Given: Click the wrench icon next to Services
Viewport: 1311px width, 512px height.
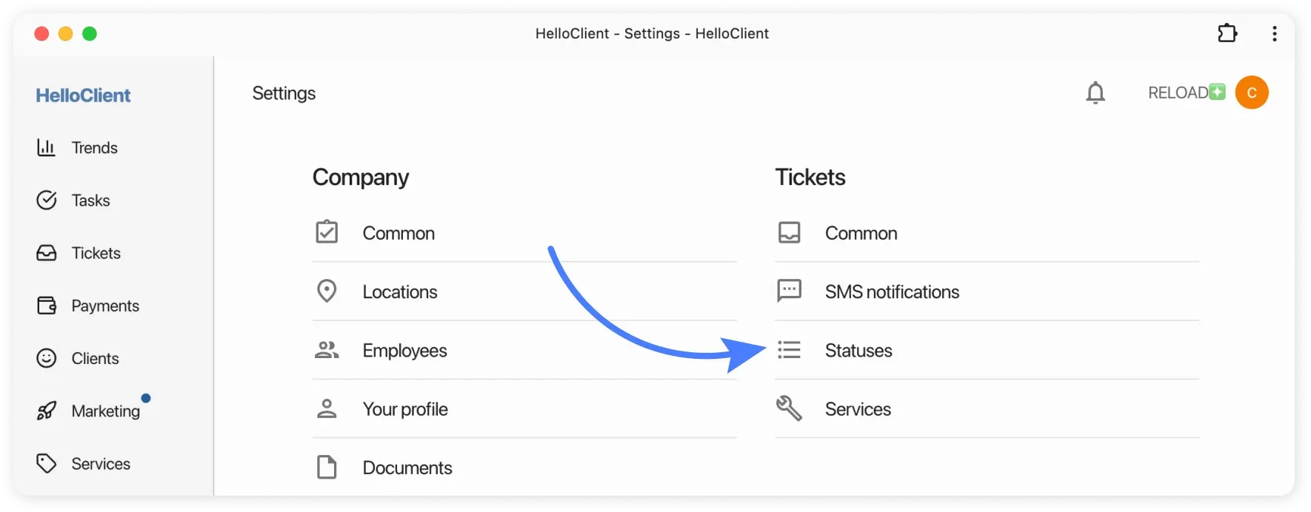Looking at the screenshot, I should 789,408.
